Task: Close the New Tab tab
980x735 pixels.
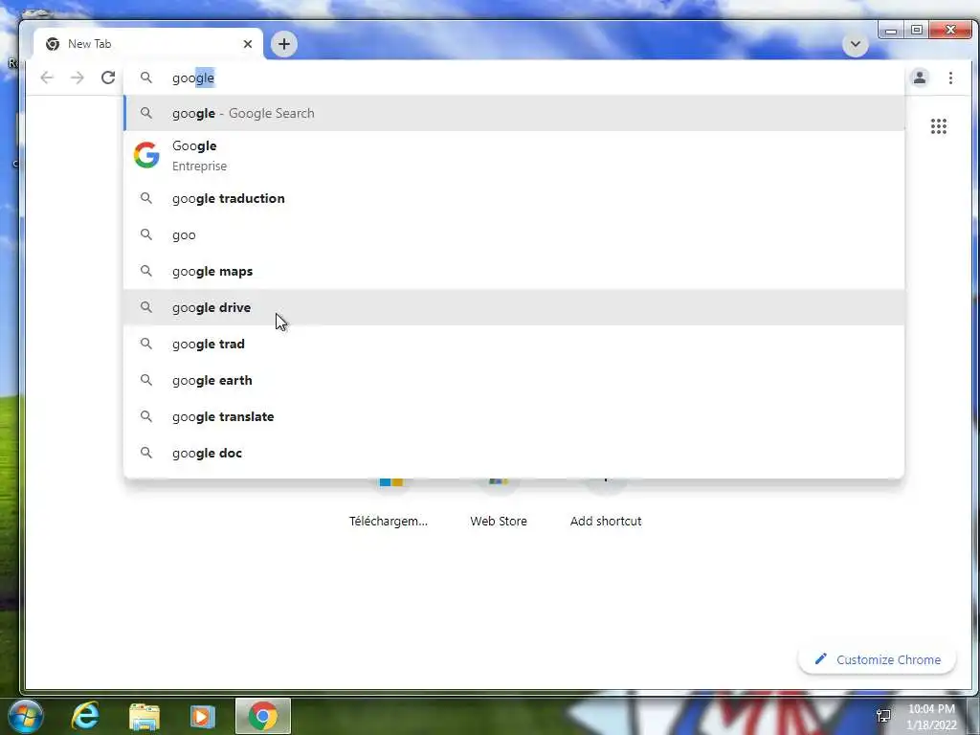Action: pyautogui.click(x=248, y=44)
